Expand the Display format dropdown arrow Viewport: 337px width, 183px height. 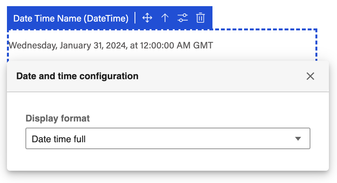click(x=298, y=139)
